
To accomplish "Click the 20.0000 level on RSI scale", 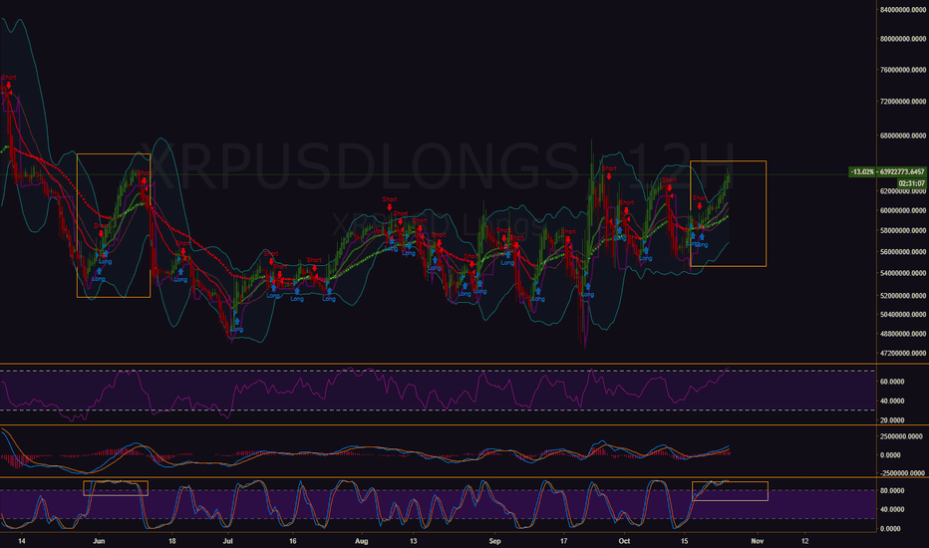I will pyautogui.click(x=892, y=420).
